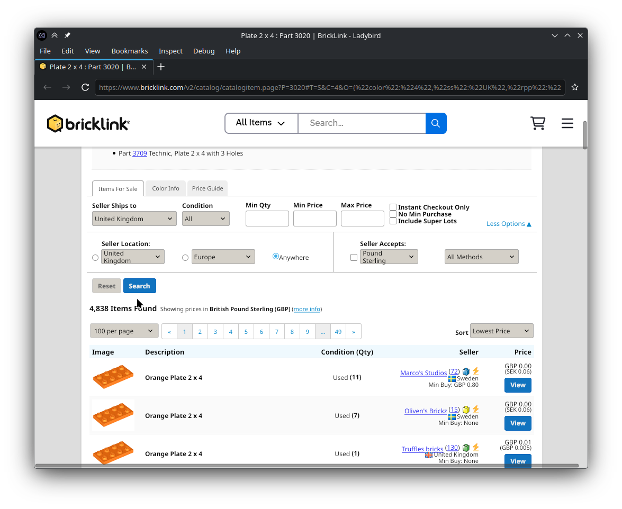
Task: Click Marco's Studios instant checkout lightning icon
Action: click(x=475, y=371)
